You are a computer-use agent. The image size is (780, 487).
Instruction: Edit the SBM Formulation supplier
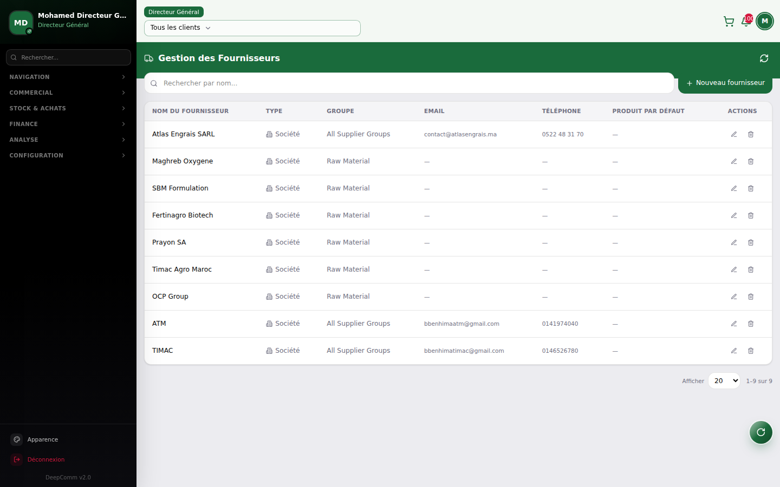point(734,188)
